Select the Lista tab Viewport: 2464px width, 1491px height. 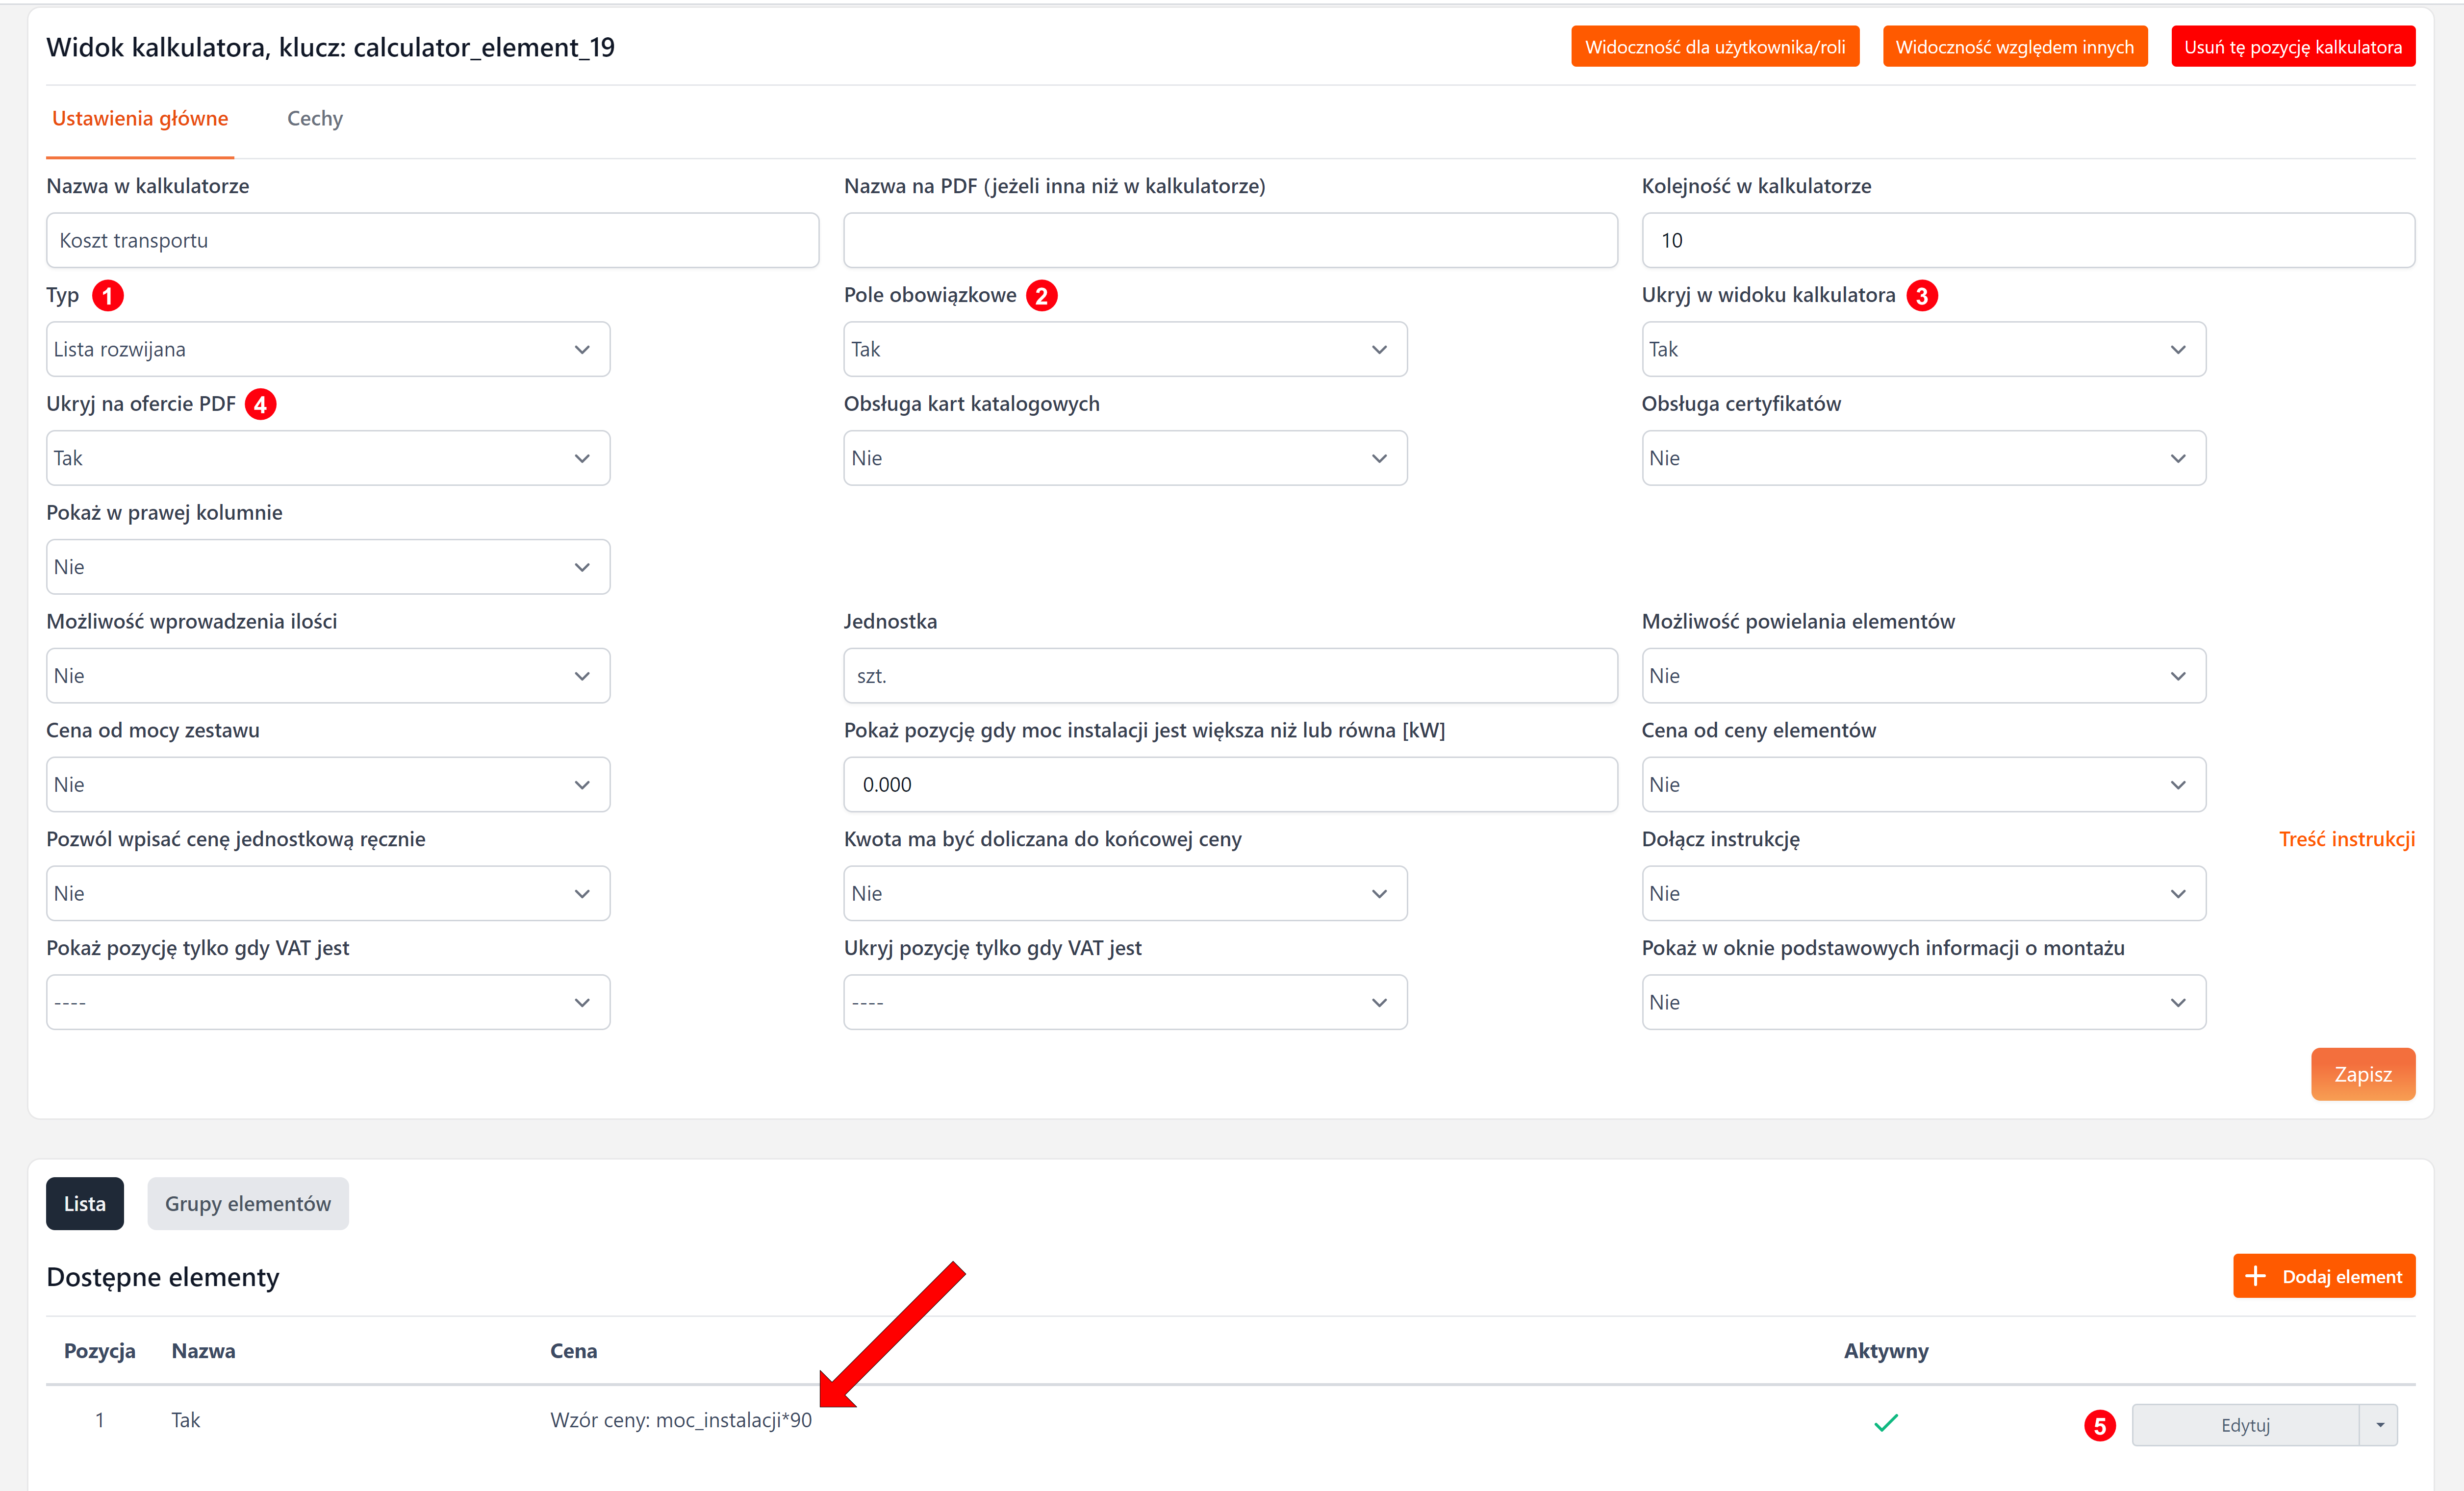point(85,1204)
